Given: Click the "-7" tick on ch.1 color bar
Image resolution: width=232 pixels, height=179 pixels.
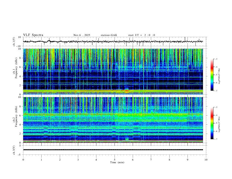Looking at the screenshot, I should click(x=216, y=91).
